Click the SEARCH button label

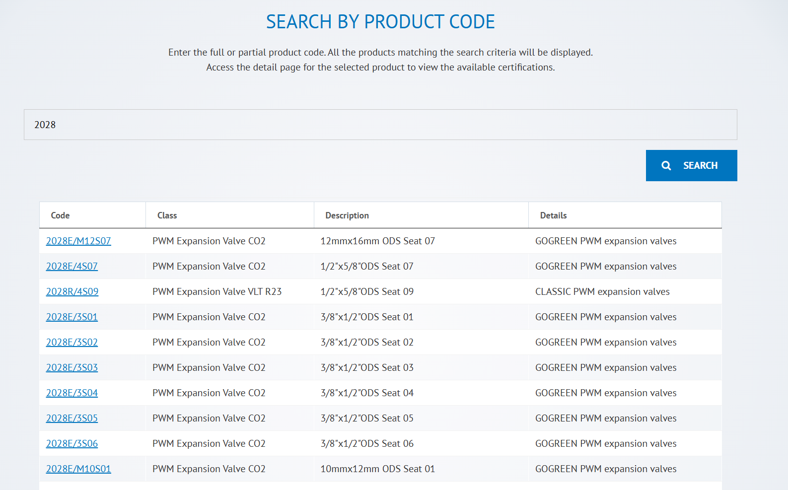click(700, 166)
